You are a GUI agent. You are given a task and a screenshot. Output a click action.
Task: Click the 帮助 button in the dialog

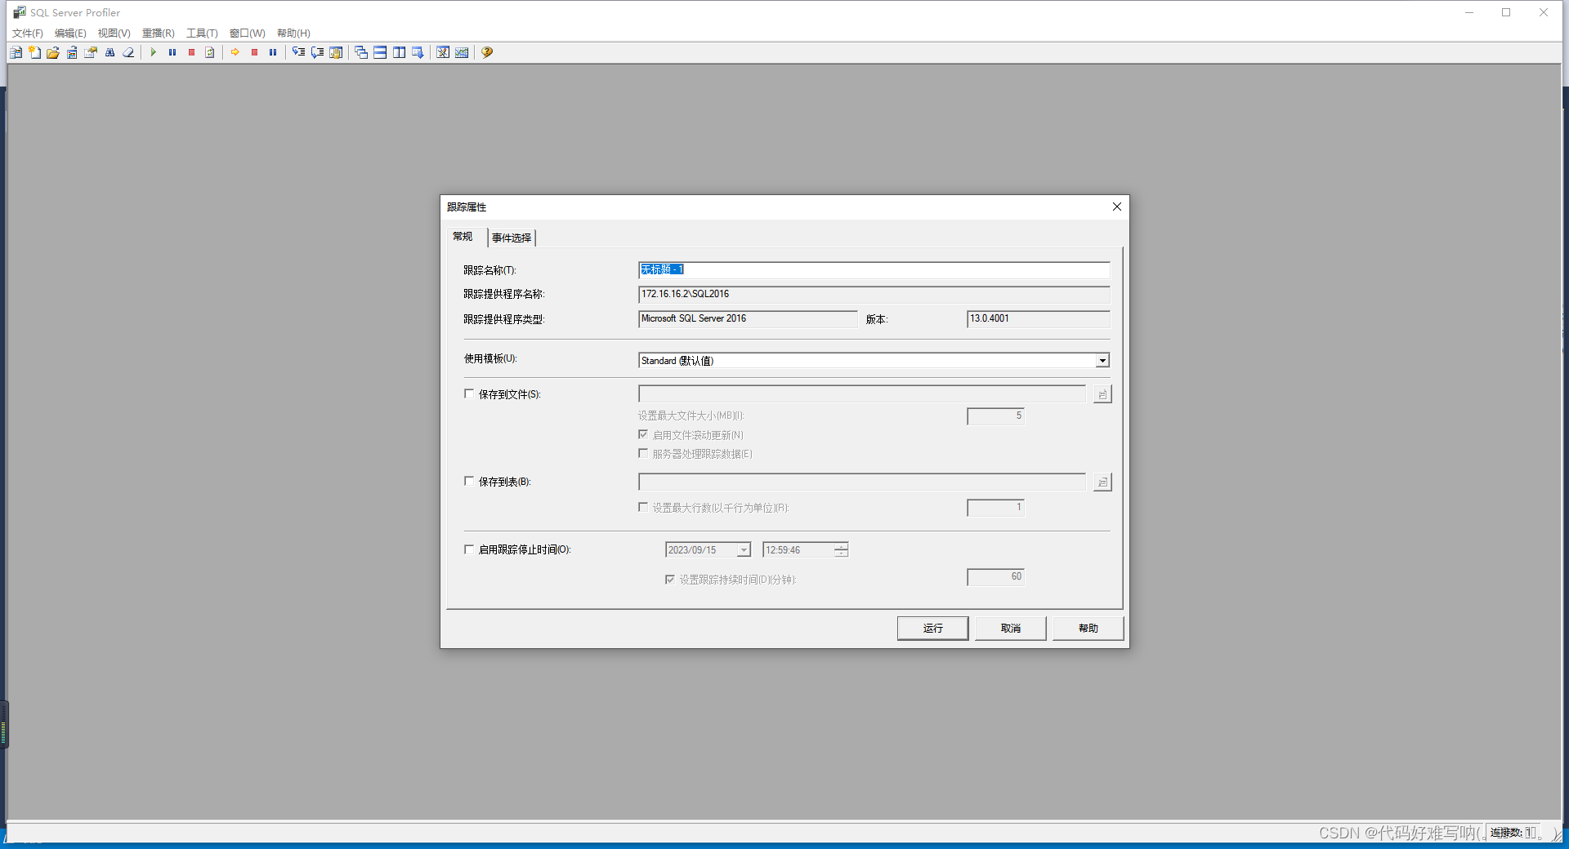pyautogui.click(x=1088, y=628)
